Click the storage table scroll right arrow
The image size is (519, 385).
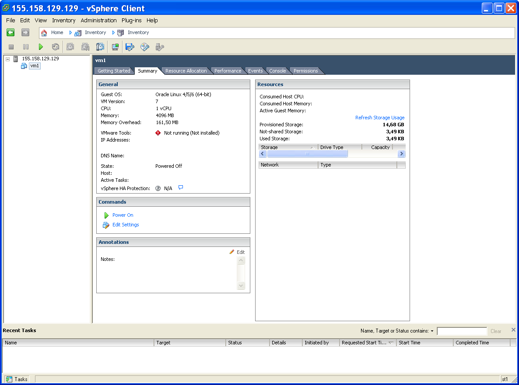pyautogui.click(x=401, y=154)
